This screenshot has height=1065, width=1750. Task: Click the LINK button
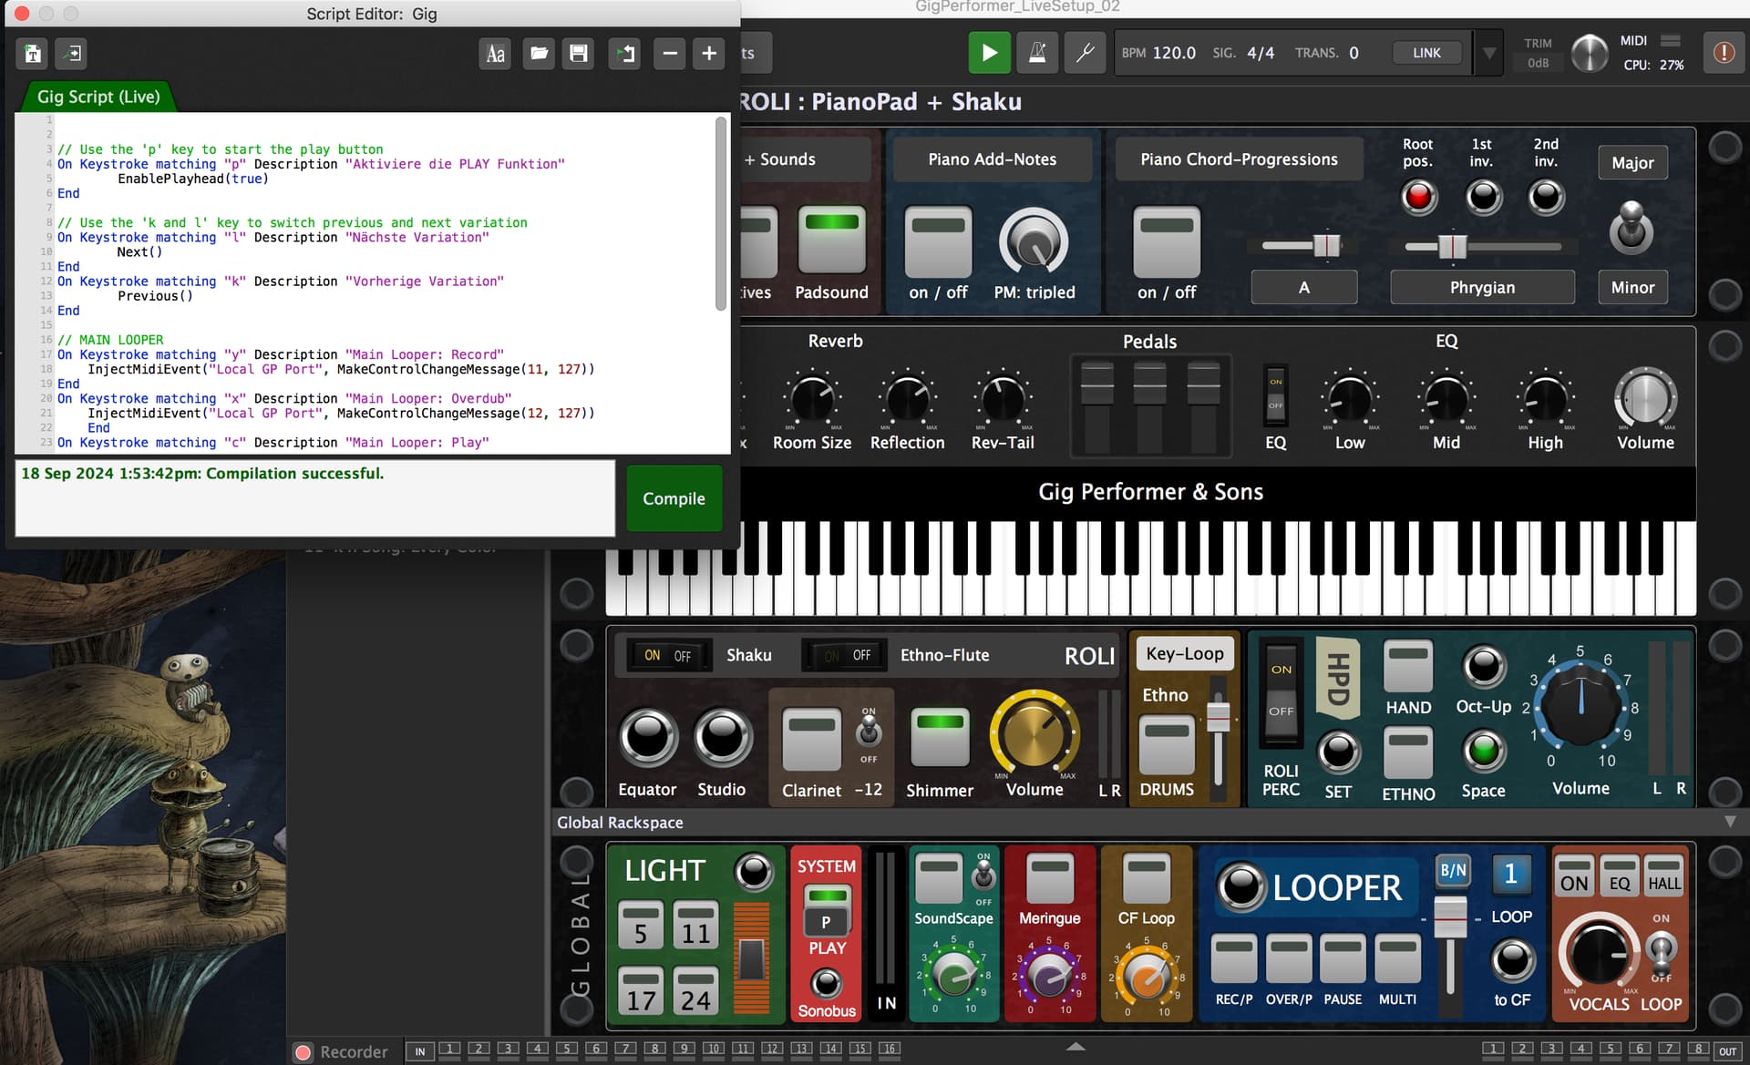click(1426, 53)
